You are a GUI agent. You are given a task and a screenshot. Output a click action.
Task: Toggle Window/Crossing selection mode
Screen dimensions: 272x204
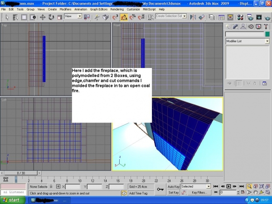(33, 17)
